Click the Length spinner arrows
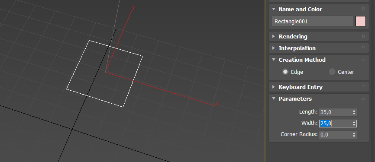 pos(354,112)
